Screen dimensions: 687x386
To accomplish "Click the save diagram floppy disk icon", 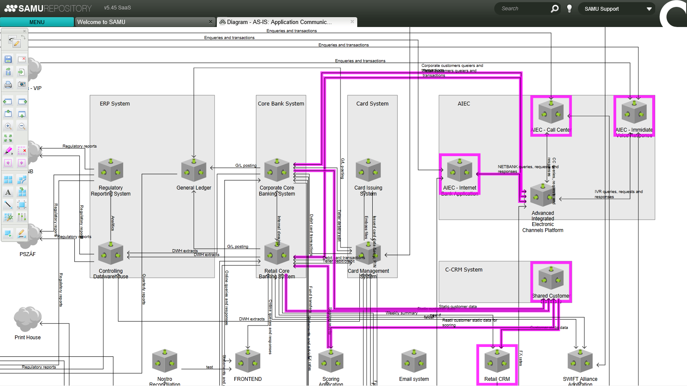I will tap(8, 59).
